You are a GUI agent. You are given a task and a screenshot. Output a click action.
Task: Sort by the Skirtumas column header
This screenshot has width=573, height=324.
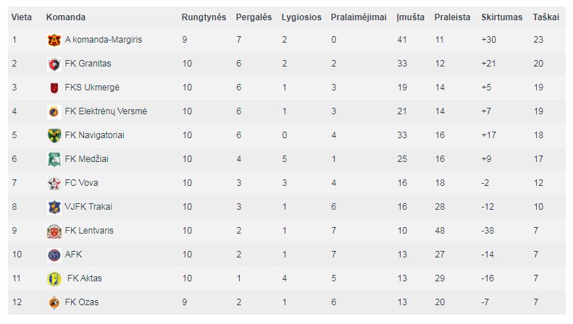pos(501,17)
